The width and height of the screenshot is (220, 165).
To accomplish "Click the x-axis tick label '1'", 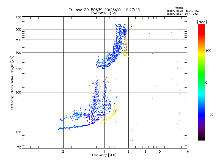I will pyautogui.click(x=22, y=152).
